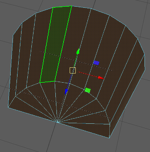The image size is (150, 152).
Task: Click the blue plane handle square
Action: pos(96,63)
